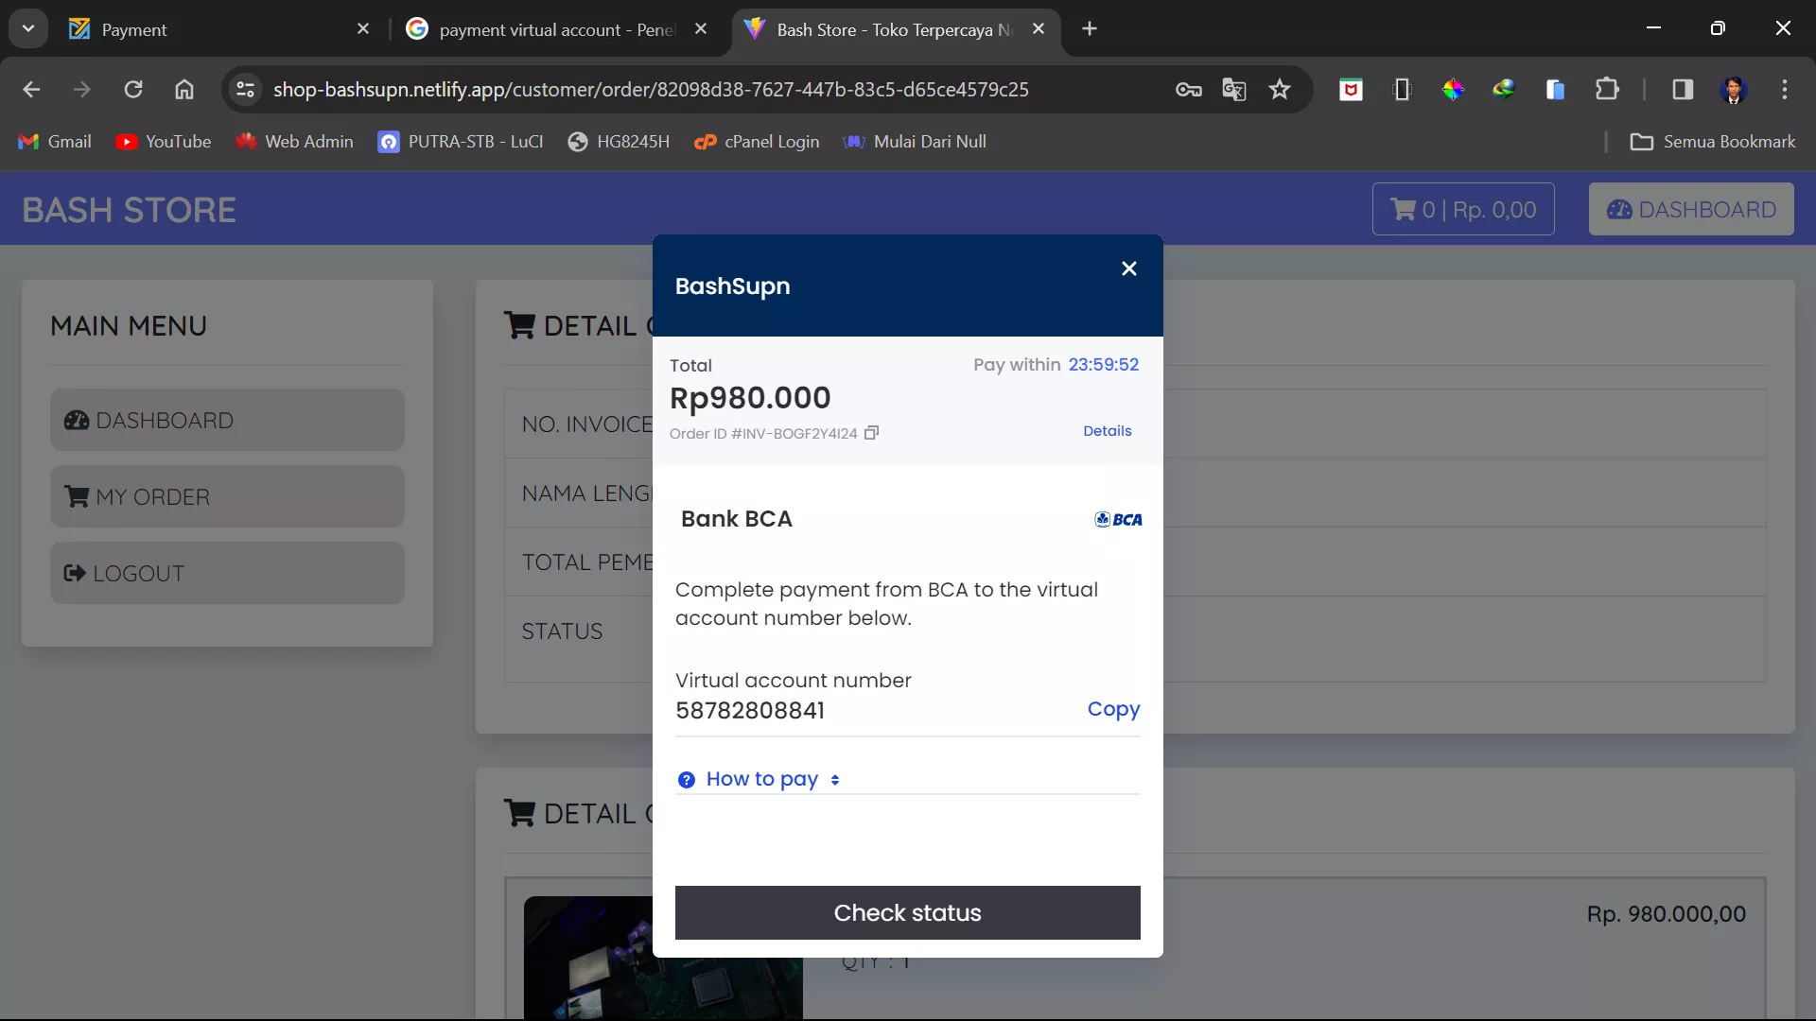Close the payment virtual account tab
1816x1021 pixels.
click(701, 29)
